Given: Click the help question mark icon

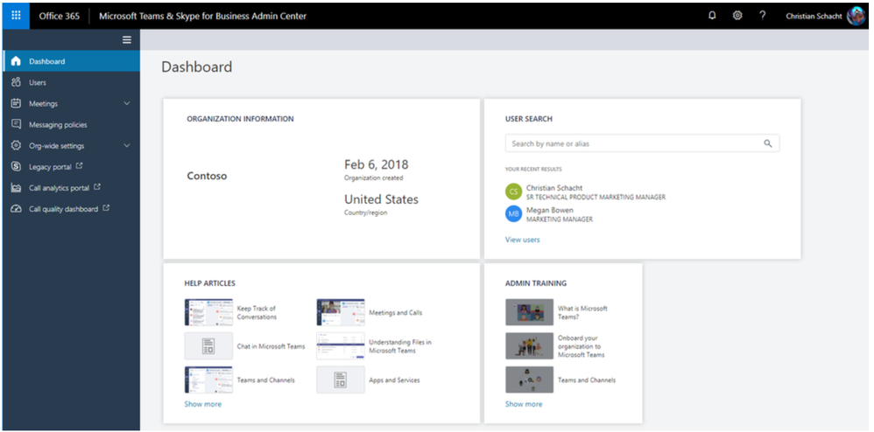Looking at the screenshot, I should (x=763, y=15).
